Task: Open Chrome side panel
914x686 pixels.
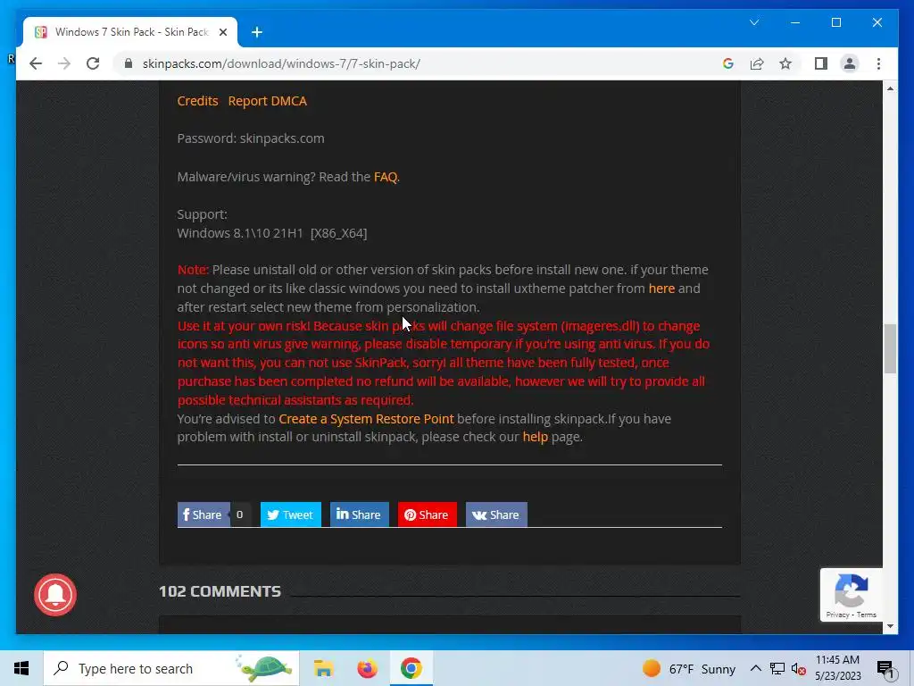Action: click(x=821, y=63)
